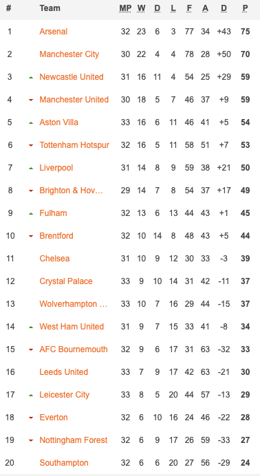Click the red down arrow beside Nottingham Forest
The width and height of the screenshot is (260, 476).
(x=31, y=441)
